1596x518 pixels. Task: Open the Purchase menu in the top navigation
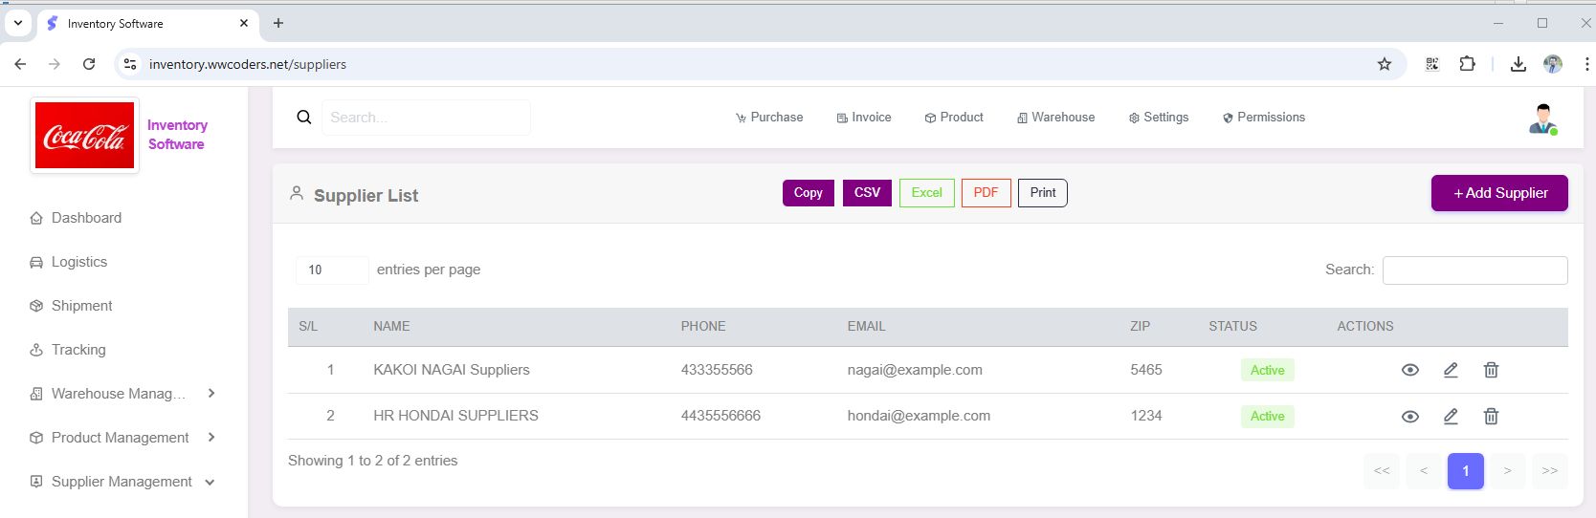[769, 118]
